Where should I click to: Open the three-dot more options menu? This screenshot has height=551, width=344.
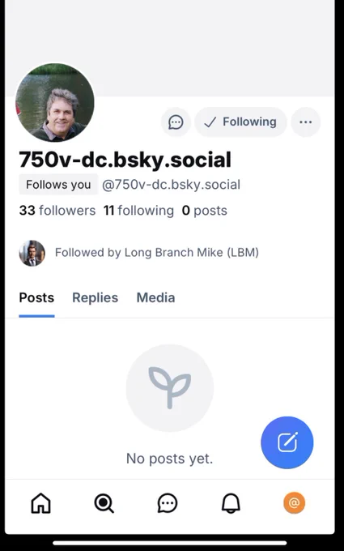[x=306, y=122]
